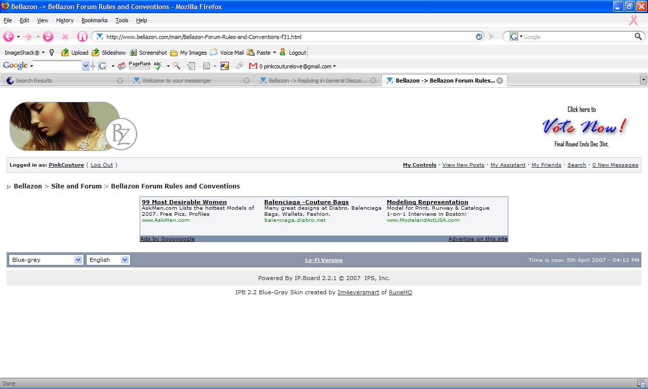The width and height of the screenshot is (648, 389).
Task: Expand the ImageShack Paste dropdown arrow
Action: [274, 53]
